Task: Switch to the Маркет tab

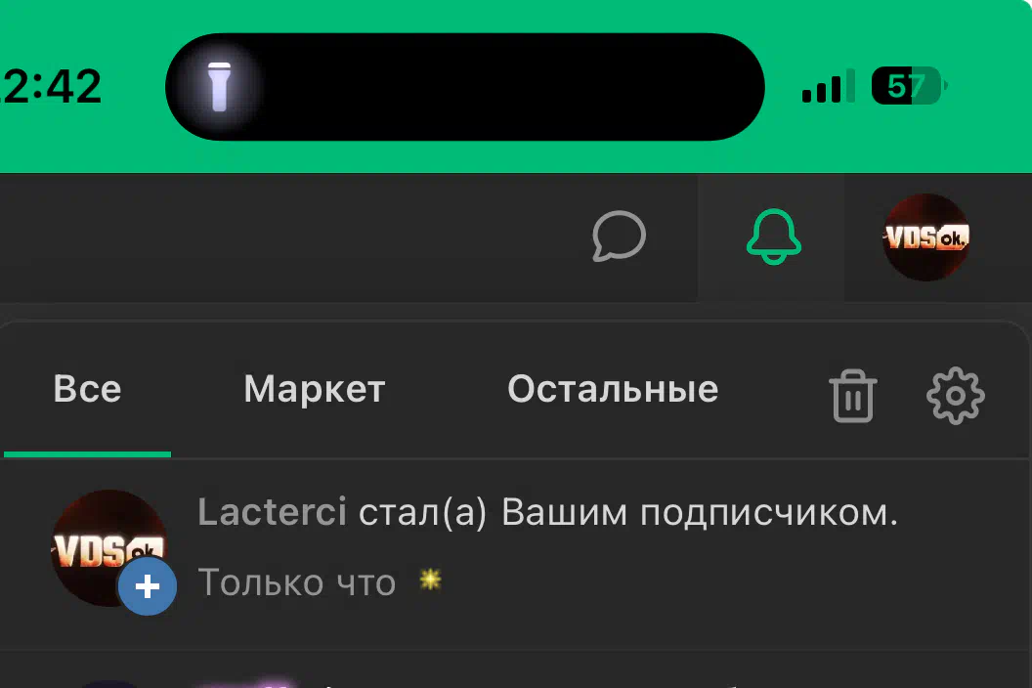Action: click(x=315, y=389)
